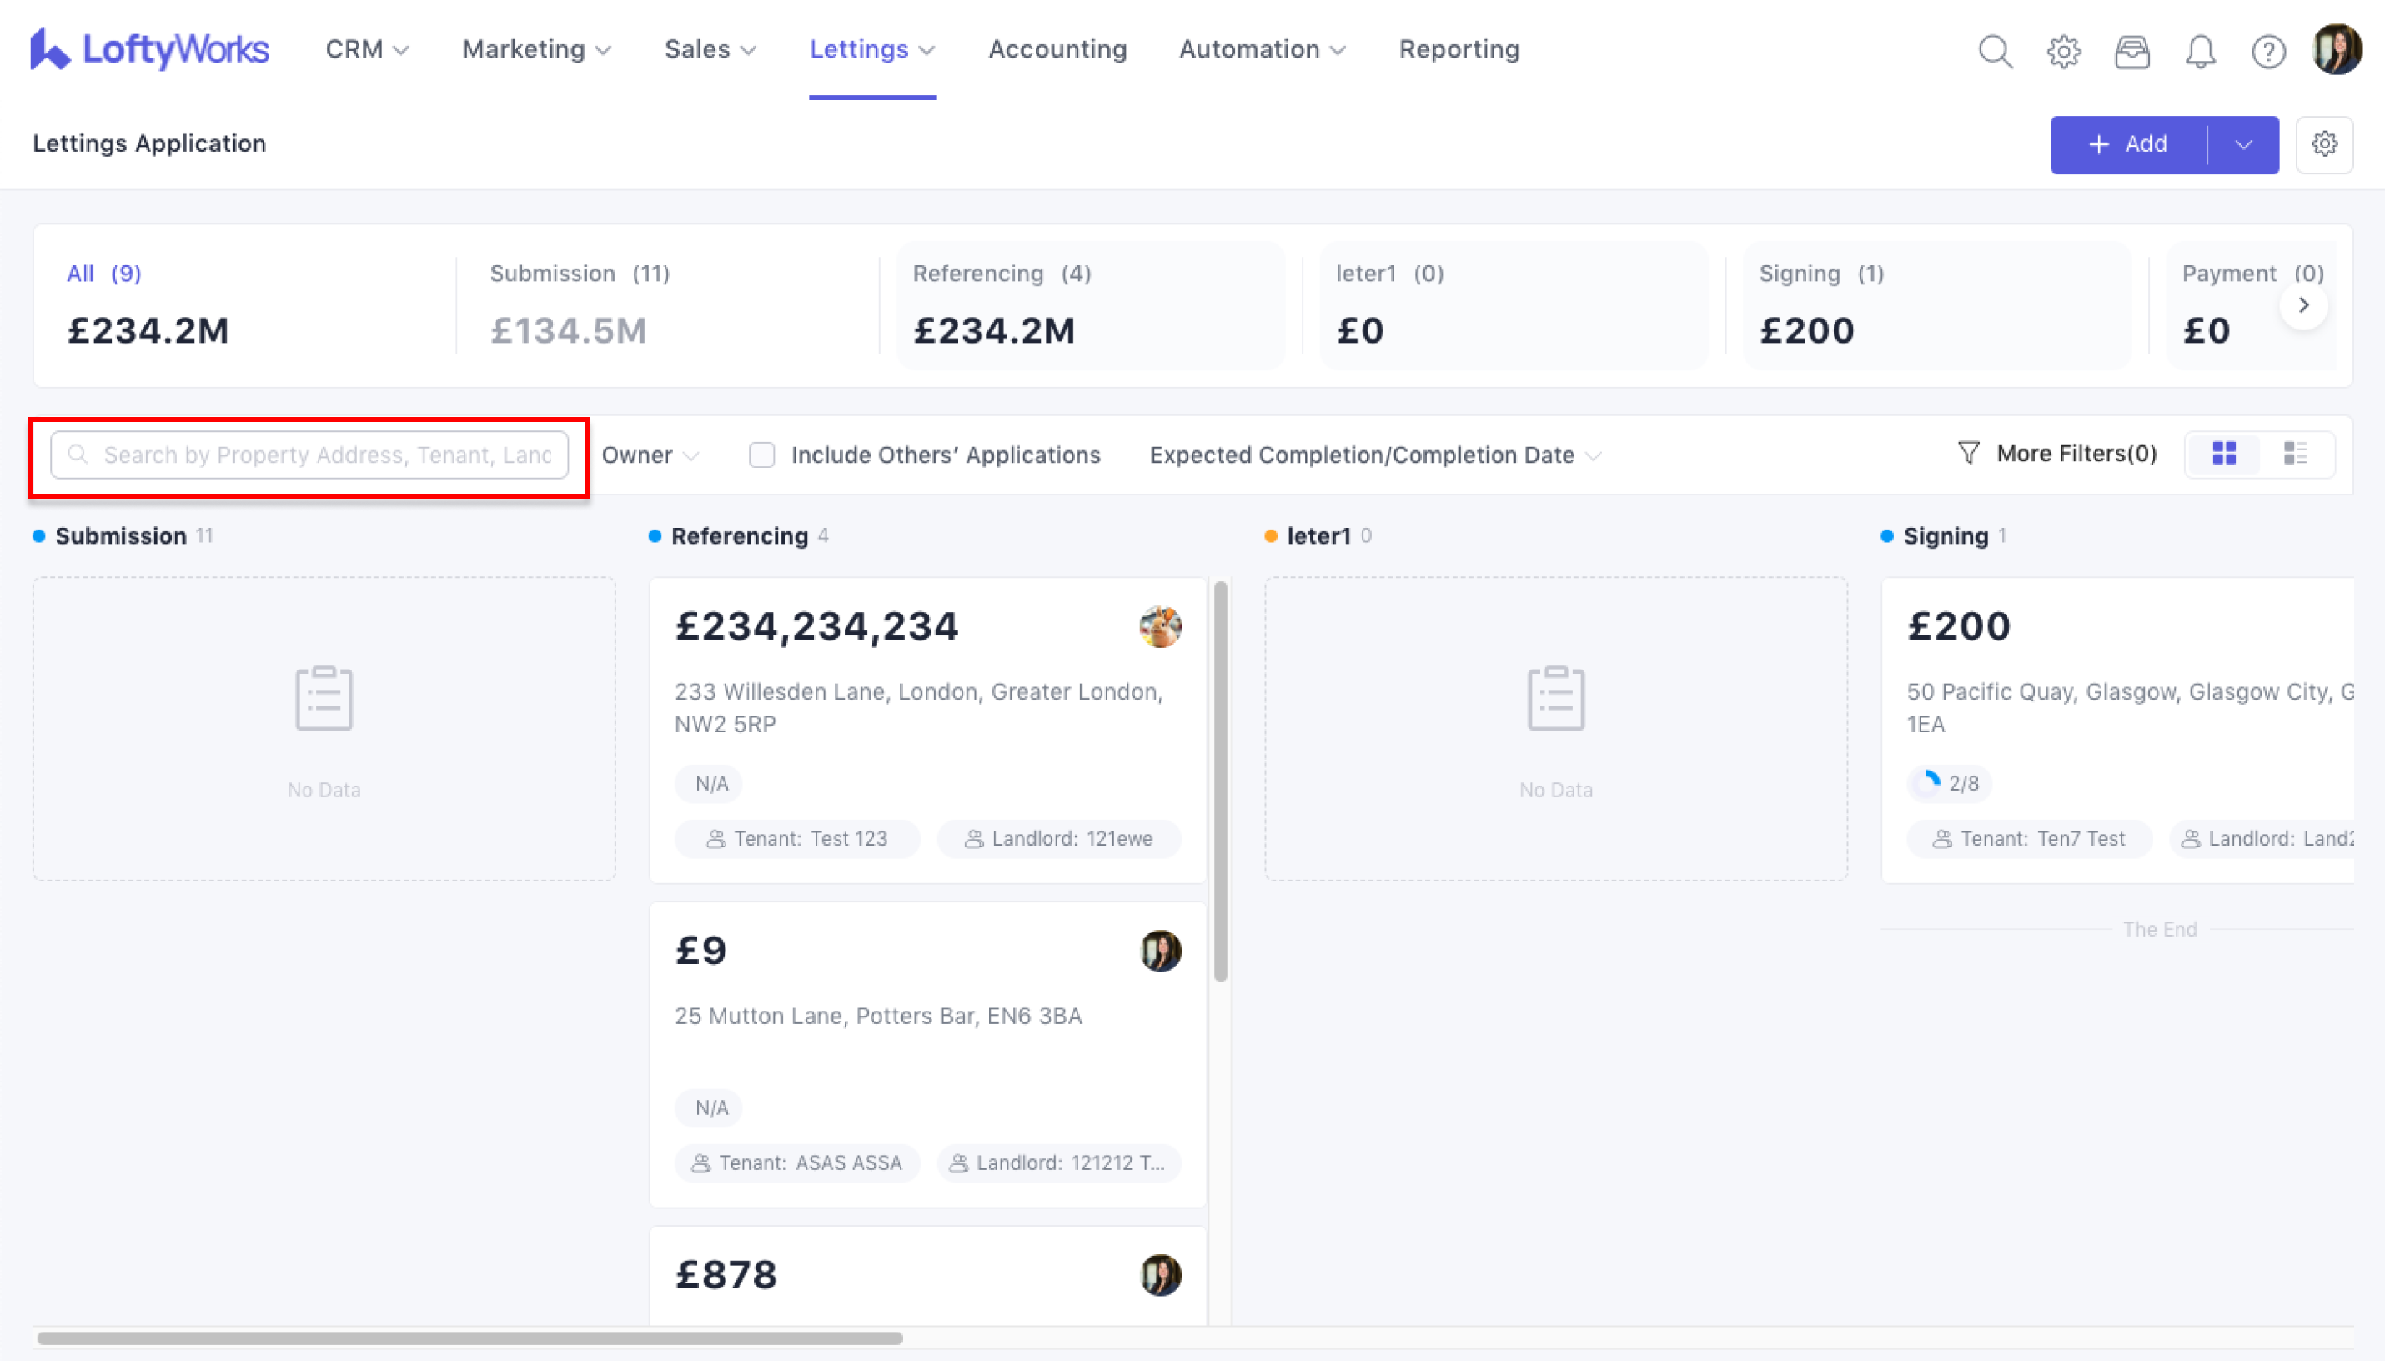
Task: Open the inbox tray icon
Action: tap(2131, 51)
